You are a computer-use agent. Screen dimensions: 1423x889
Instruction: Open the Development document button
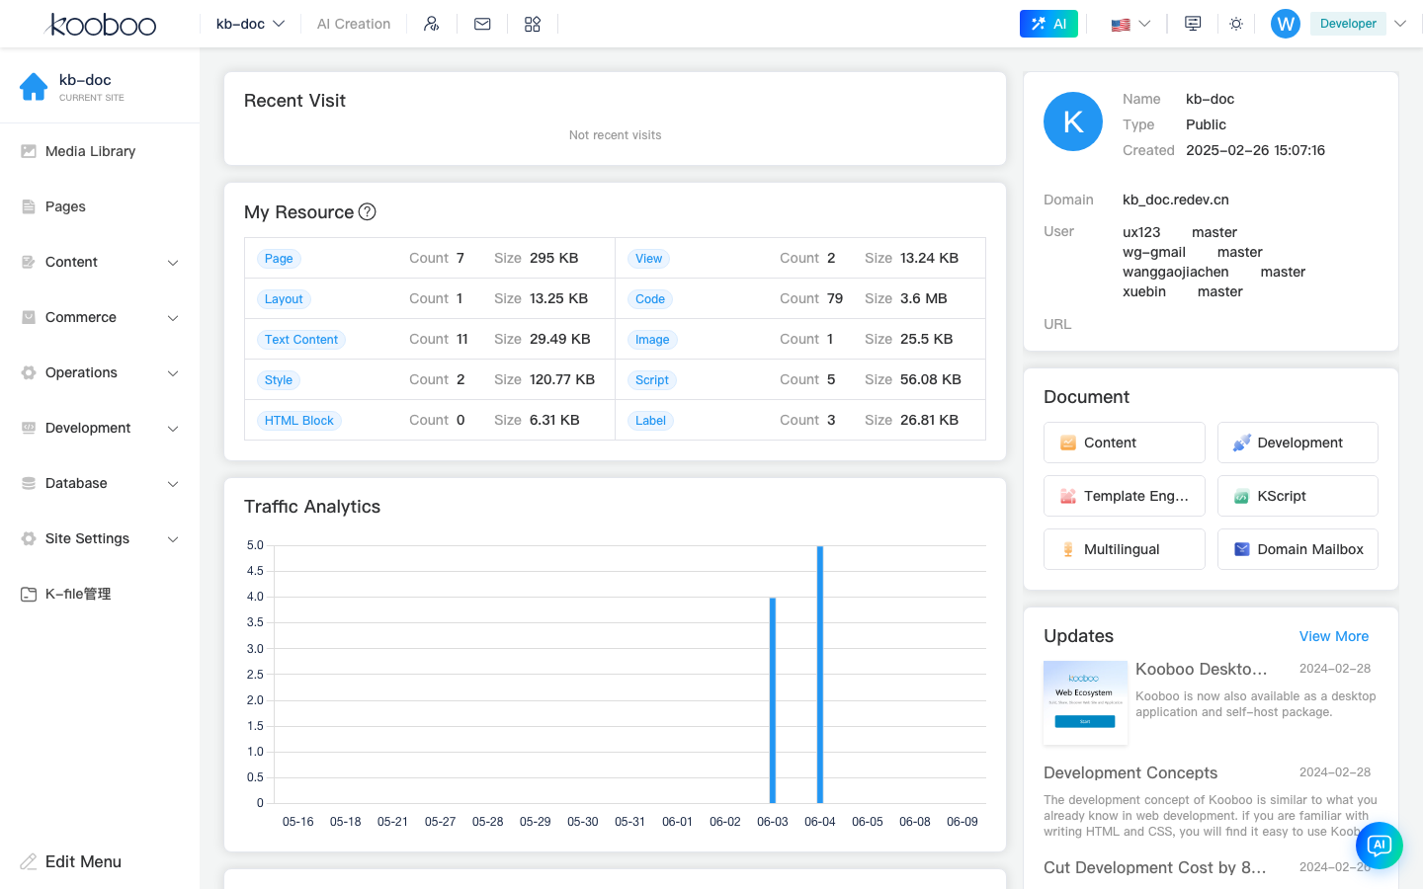click(1297, 443)
